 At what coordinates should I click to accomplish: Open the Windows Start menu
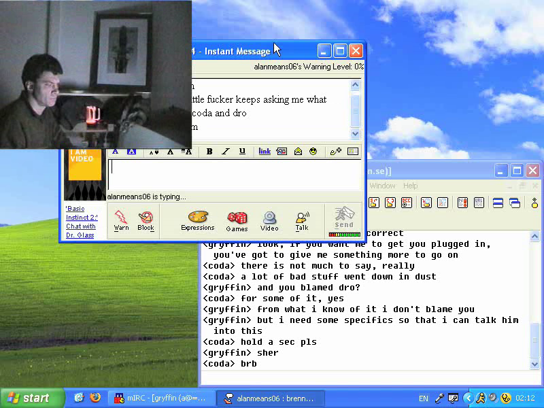32,398
